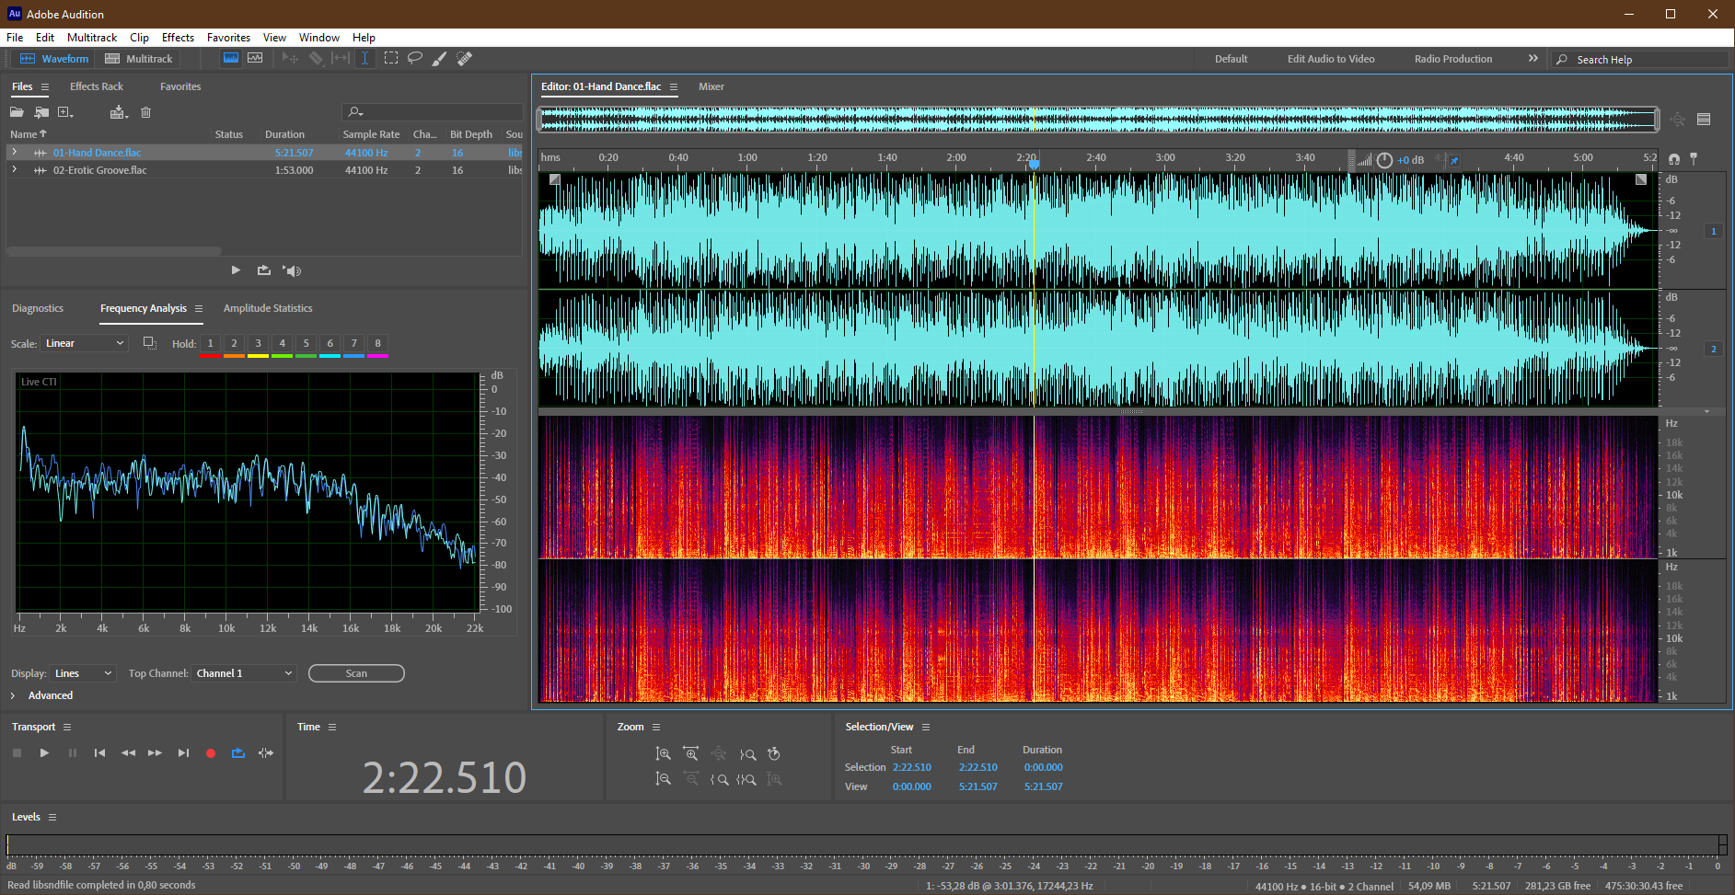Toggle the HUD pin icon
1735x895 pixels.
pos(1454,160)
